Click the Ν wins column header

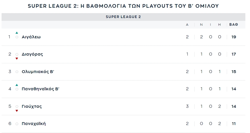pos(201,25)
